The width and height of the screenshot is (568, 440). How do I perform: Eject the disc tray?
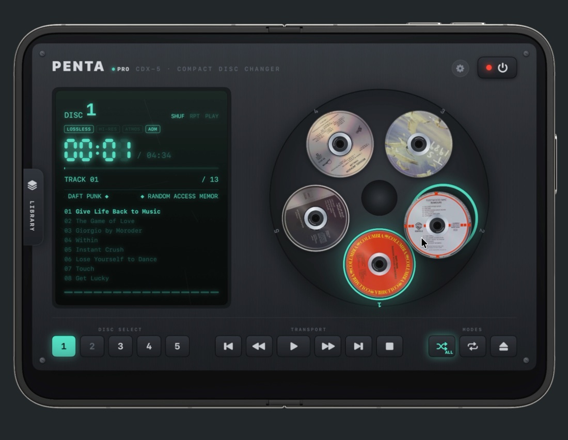(503, 346)
